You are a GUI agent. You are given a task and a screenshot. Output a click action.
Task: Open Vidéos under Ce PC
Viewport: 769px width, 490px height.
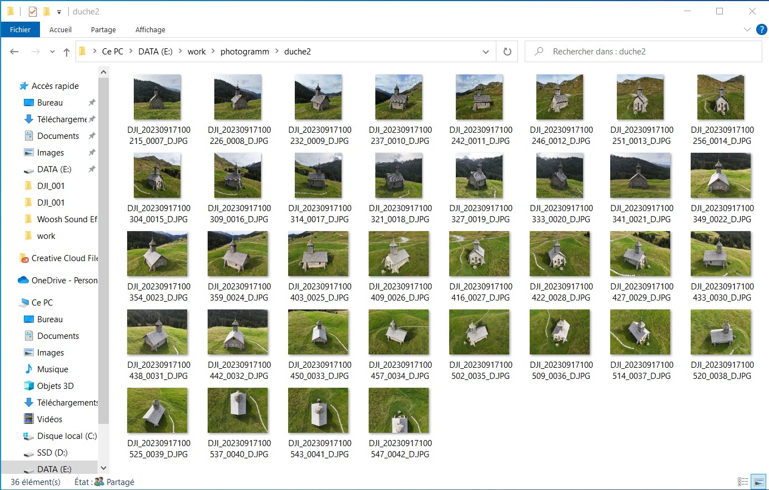tap(49, 419)
